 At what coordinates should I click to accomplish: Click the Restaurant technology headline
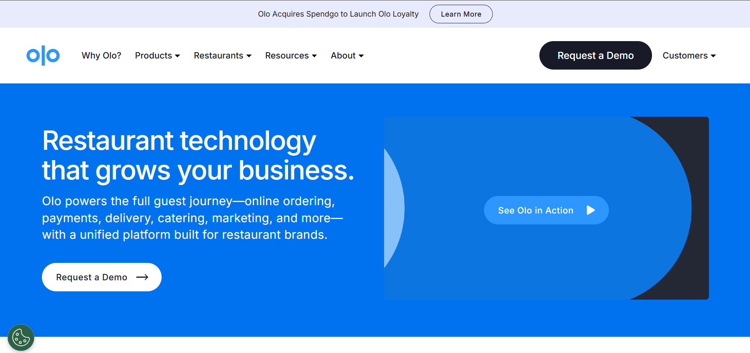tap(198, 155)
